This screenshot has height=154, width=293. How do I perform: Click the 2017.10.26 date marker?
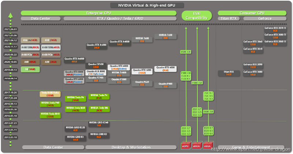[11, 92]
